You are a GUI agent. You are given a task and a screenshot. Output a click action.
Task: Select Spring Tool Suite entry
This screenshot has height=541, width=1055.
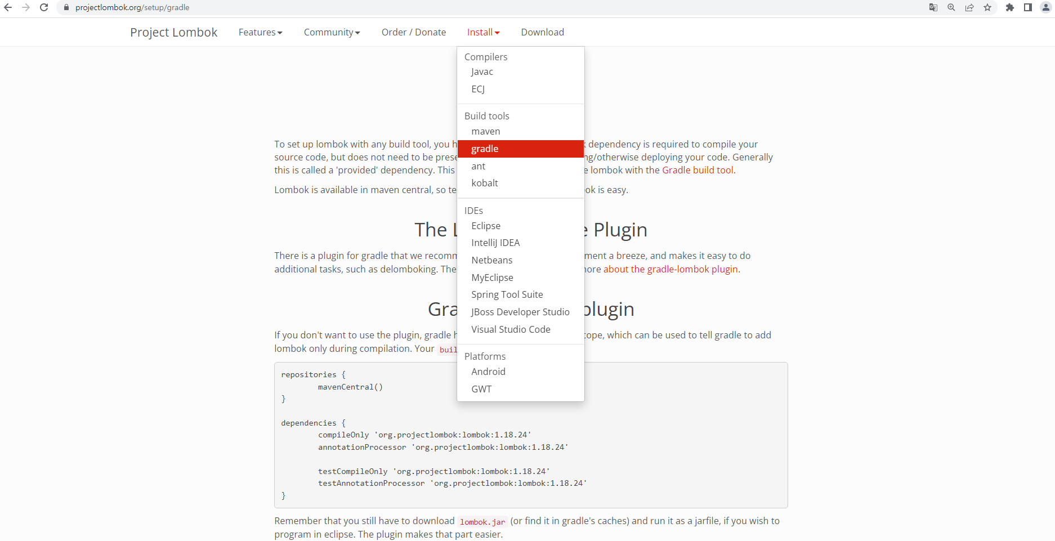point(521,294)
